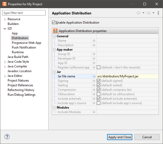The height and width of the screenshot is (144, 163).
Task: Uncheck Enable Application Distribution checkbox
Action: tap(54, 23)
